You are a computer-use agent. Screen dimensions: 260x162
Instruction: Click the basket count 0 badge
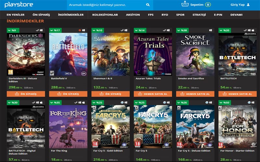208,5
